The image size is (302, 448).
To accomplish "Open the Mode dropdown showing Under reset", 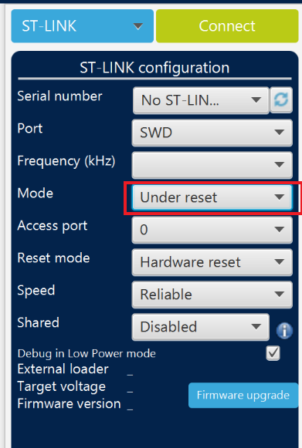I will 212,197.
